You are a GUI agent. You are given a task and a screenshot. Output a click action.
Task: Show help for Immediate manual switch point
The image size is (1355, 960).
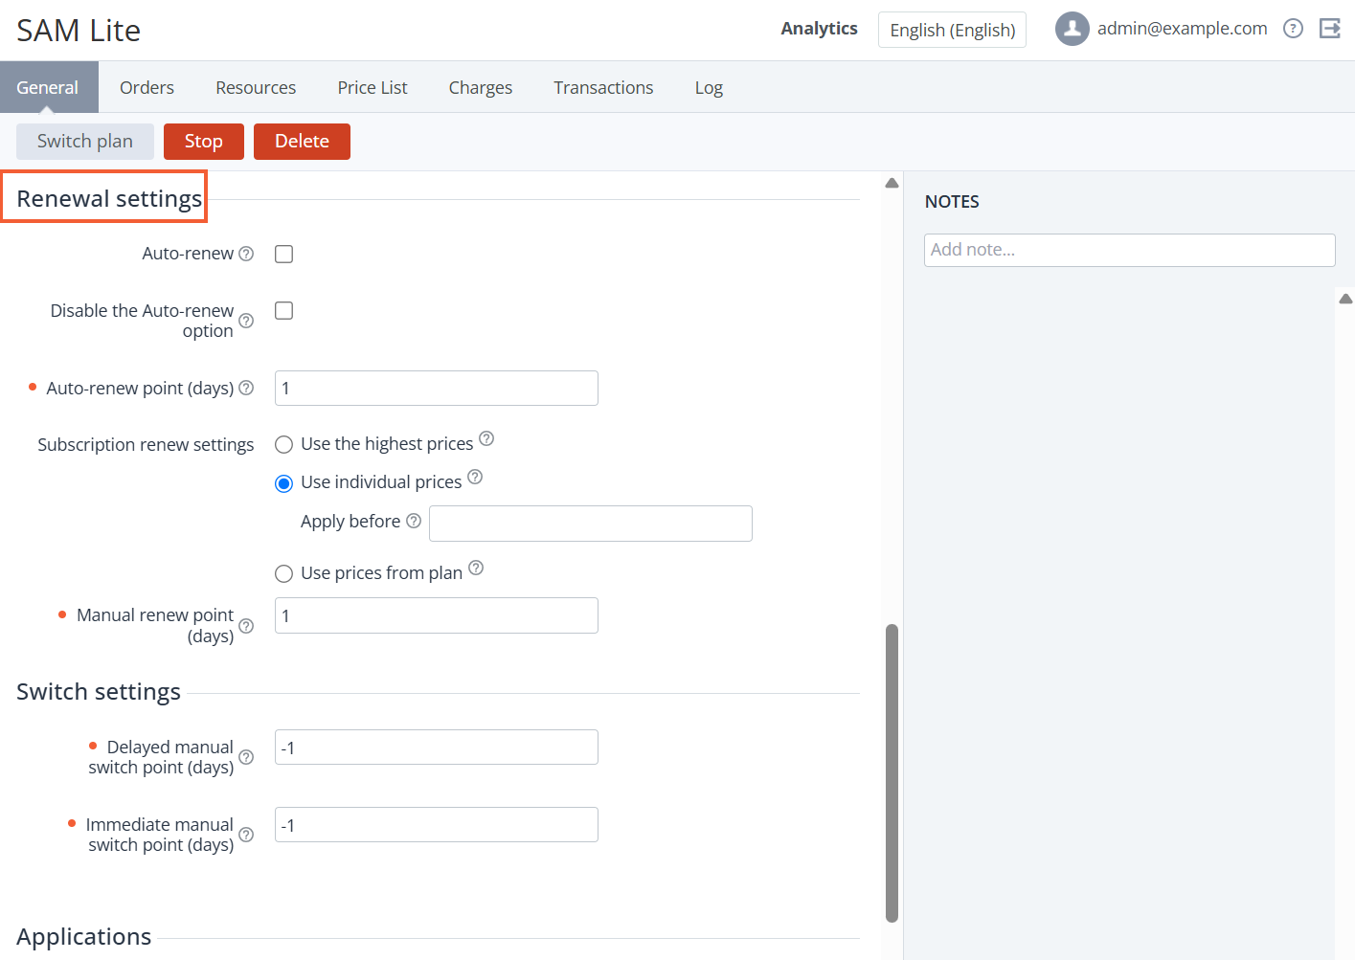246,835
